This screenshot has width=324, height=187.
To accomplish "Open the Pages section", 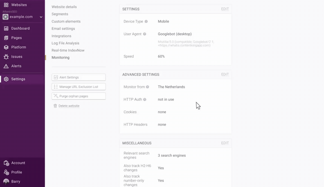I will 17,38.
